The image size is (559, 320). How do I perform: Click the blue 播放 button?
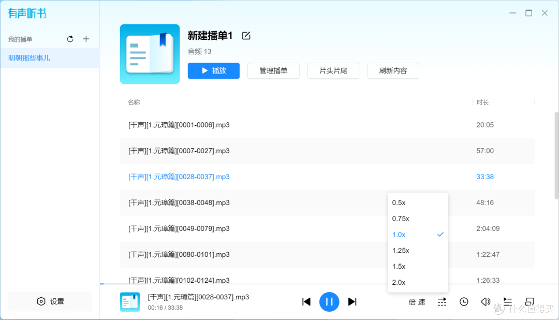click(214, 70)
